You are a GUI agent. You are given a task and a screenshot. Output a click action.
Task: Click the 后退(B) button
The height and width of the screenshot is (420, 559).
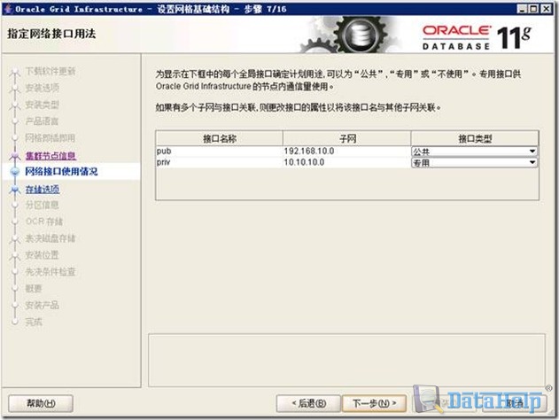click(308, 403)
